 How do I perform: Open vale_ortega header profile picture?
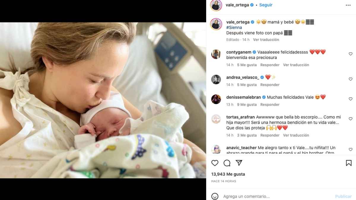(216, 5)
